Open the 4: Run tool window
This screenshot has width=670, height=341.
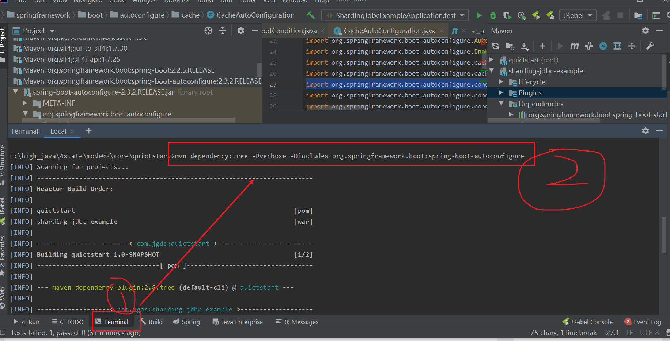point(26,322)
